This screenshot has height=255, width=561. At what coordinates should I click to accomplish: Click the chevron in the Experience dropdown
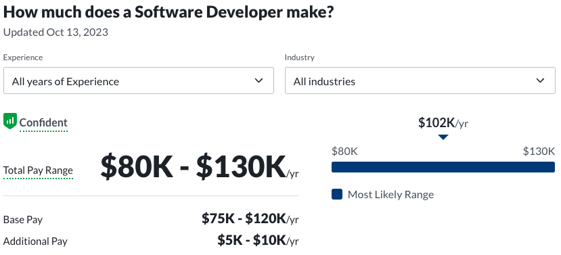tap(259, 80)
